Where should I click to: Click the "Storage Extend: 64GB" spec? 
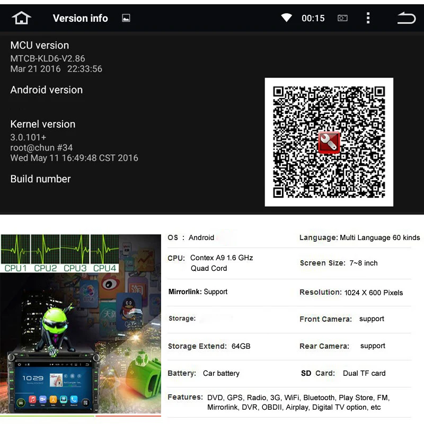click(x=209, y=346)
